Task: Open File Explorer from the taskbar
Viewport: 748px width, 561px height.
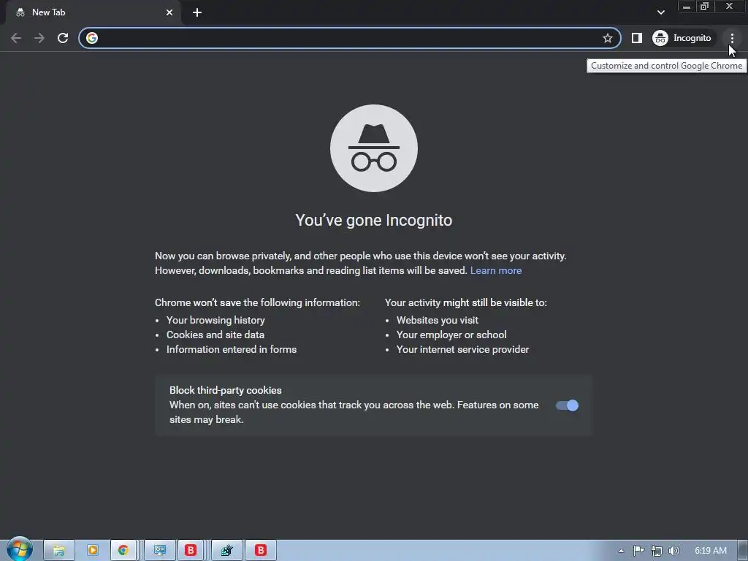Action: (x=58, y=551)
